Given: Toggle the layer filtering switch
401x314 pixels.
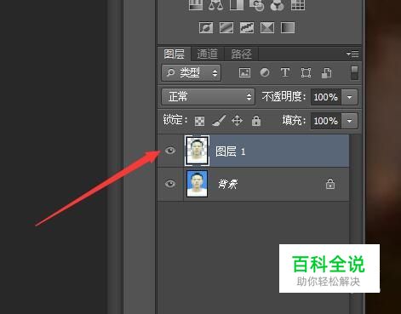Looking at the screenshot, I should pos(354,73).
